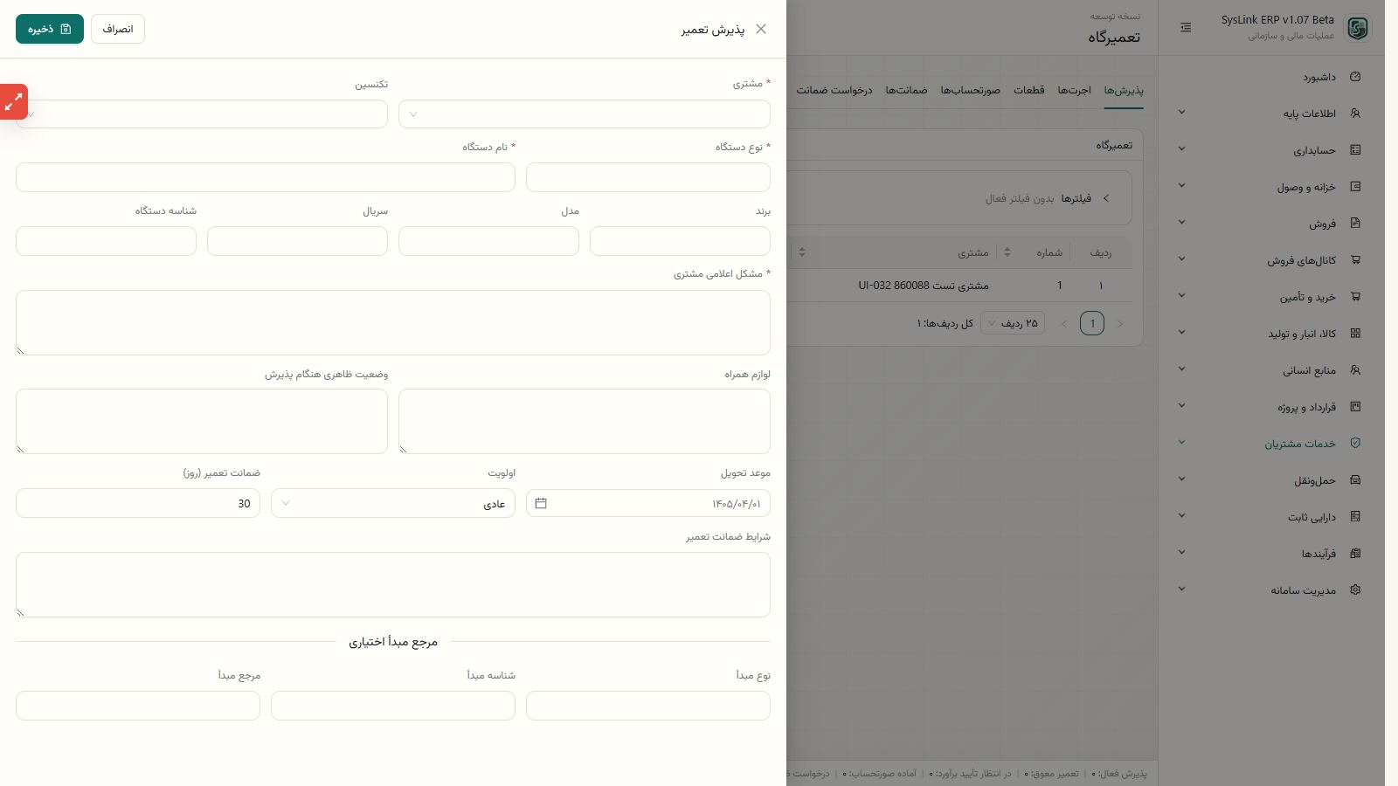1398x786 pixels.
Task: Click the شناسه مبدأ field
Action: (x=393, y=706)
